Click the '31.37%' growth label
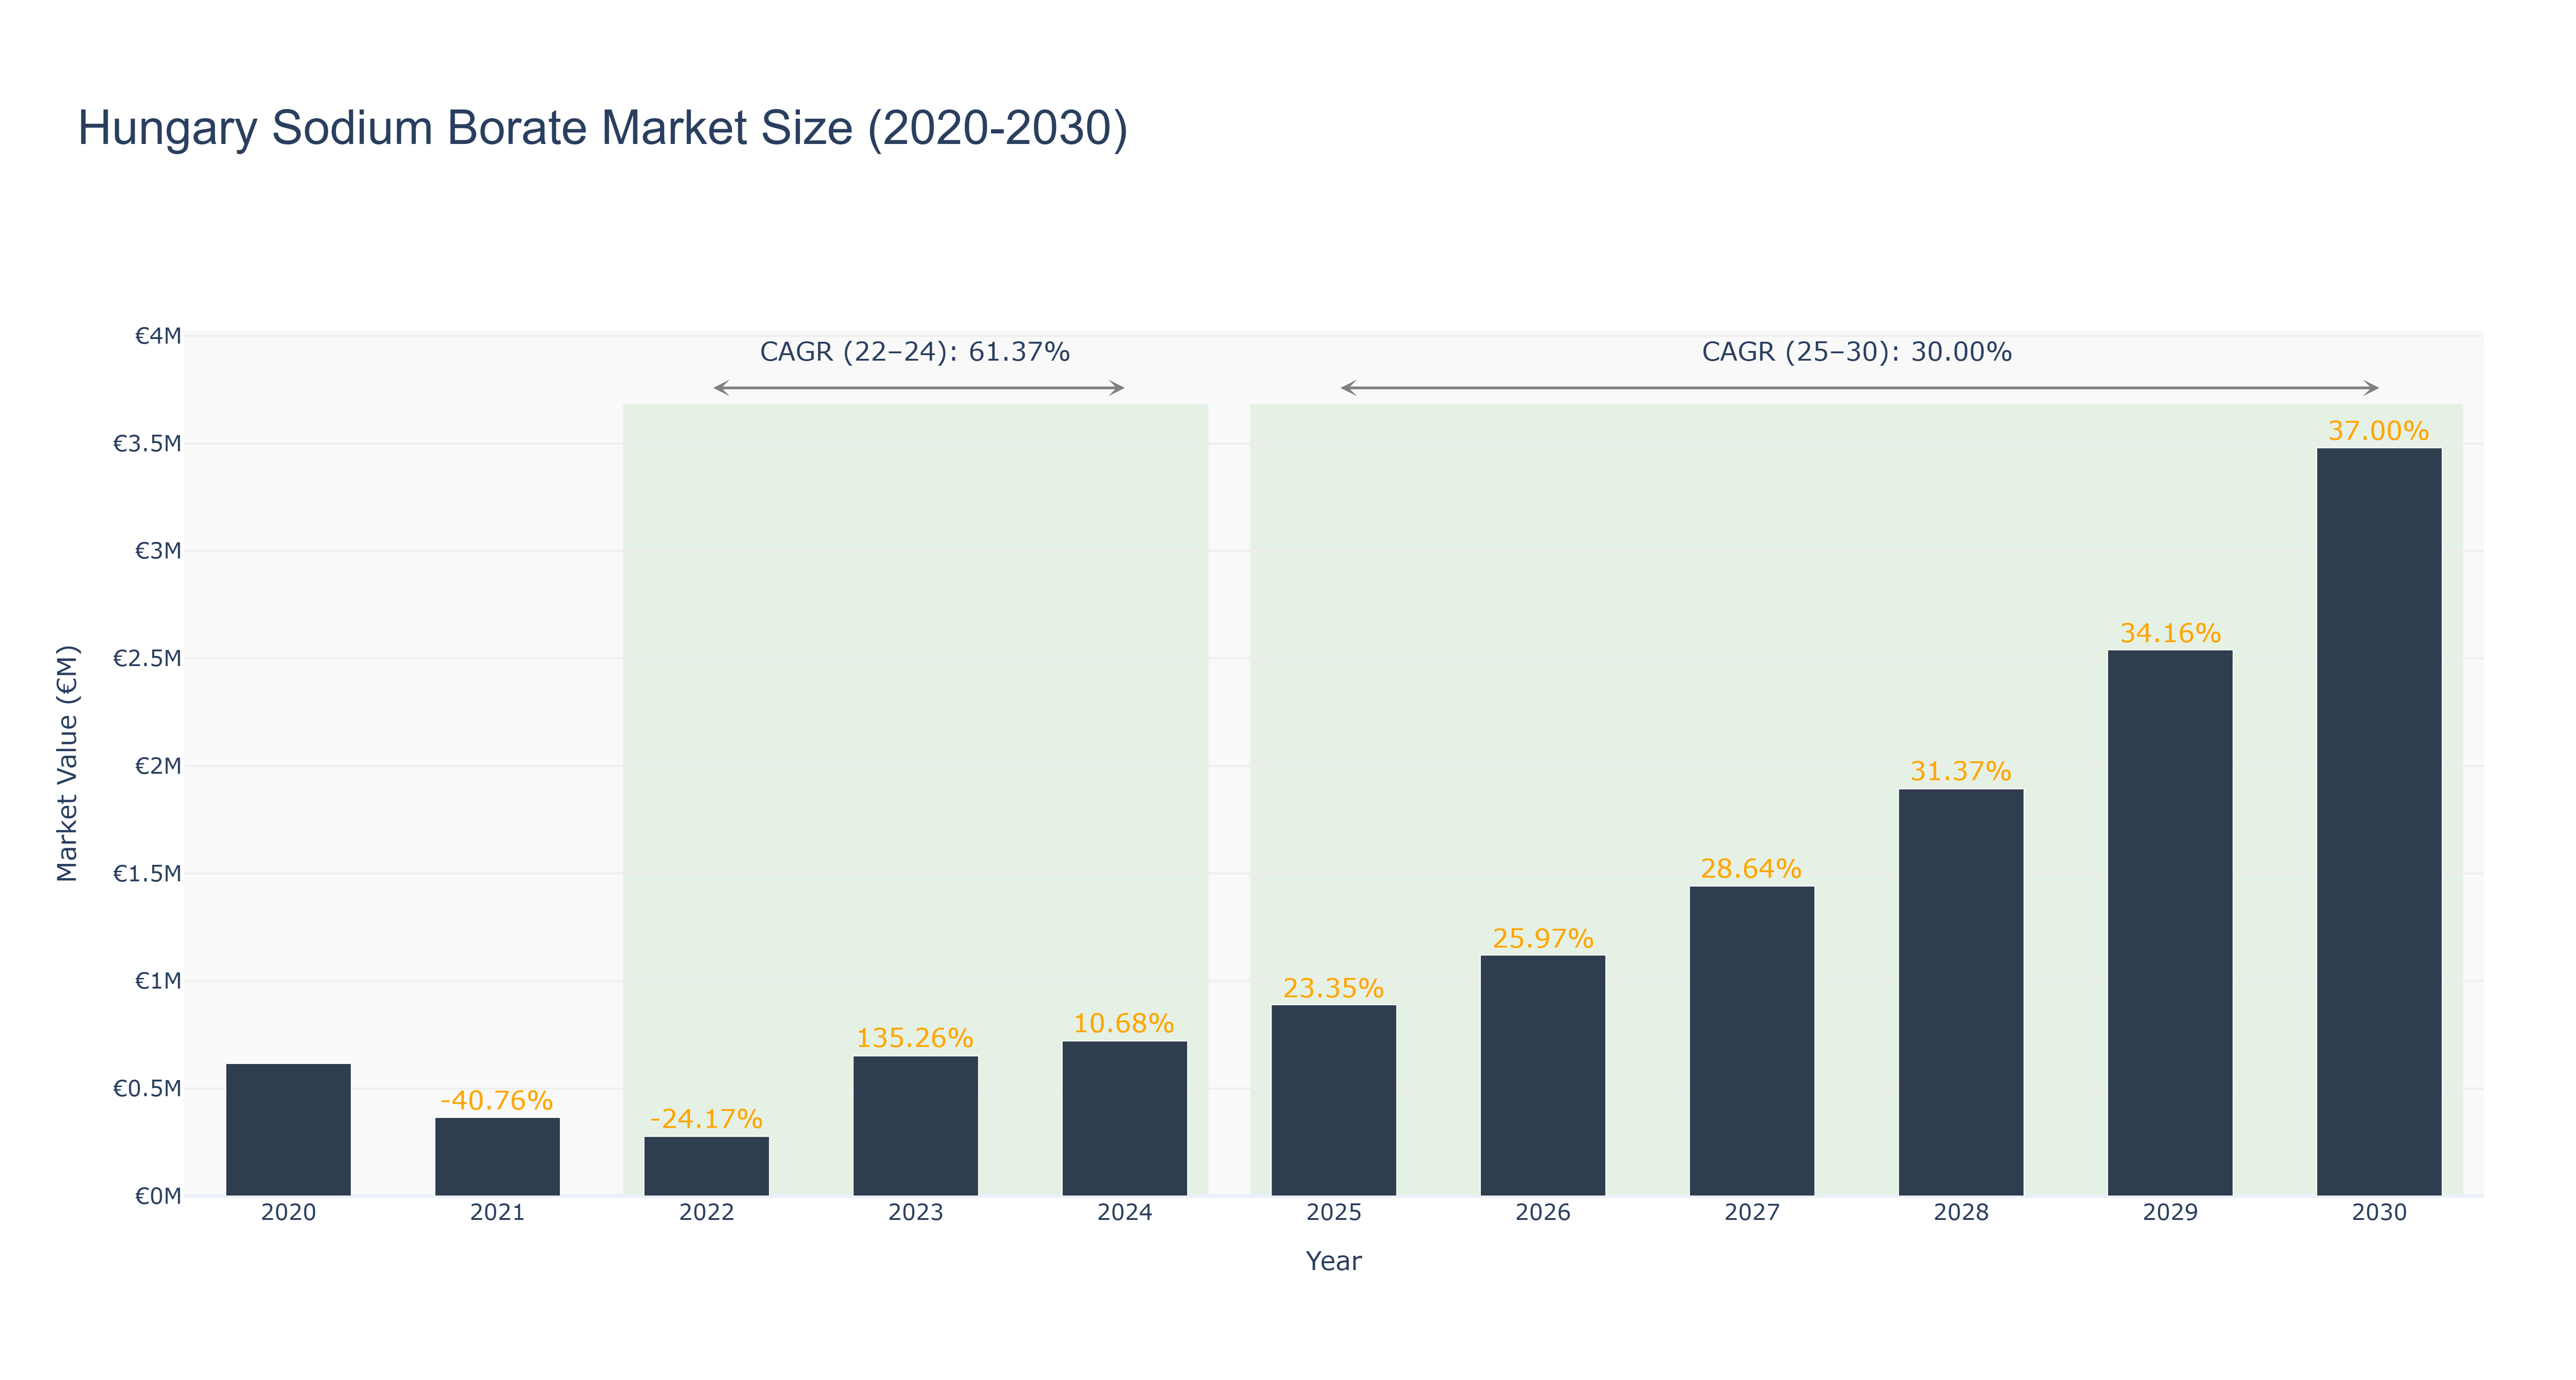Image resolution: width=2576 pixels, height=1380 pixels. (x=1960, y=771)
